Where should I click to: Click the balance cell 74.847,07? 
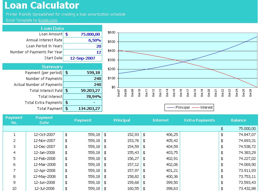pyautogui.click(x=239, y=135)
